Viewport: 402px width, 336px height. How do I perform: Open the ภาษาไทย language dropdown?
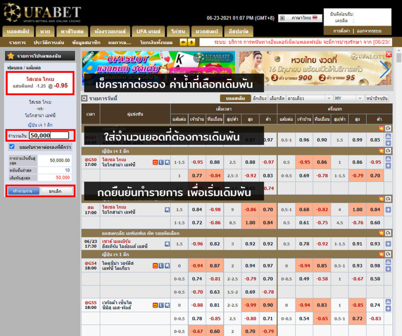click(300, 18)
